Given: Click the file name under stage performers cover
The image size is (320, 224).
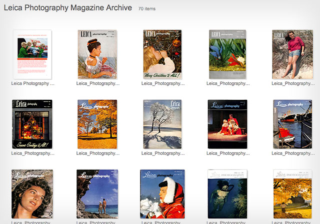Looking at the screenshot, I should pos(228,153).
